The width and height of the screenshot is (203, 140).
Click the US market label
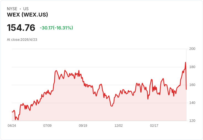(x=26, y=9)
